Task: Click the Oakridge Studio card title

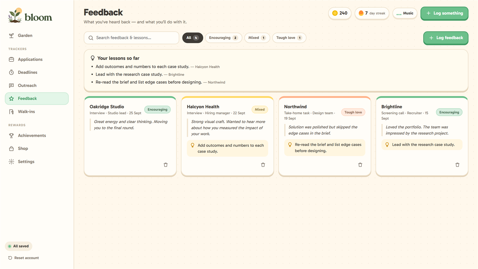Action: (107, 107)
